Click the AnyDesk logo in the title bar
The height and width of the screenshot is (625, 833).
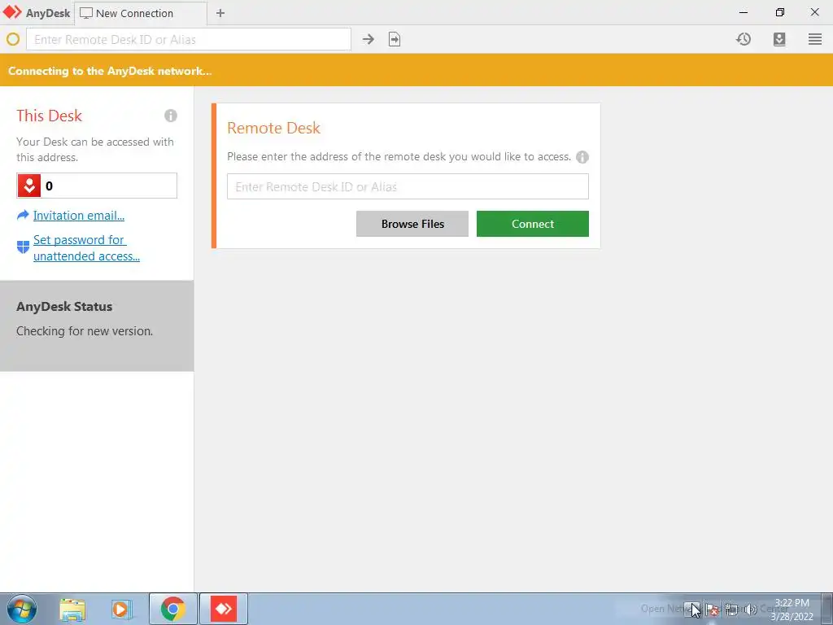(12, 12)
